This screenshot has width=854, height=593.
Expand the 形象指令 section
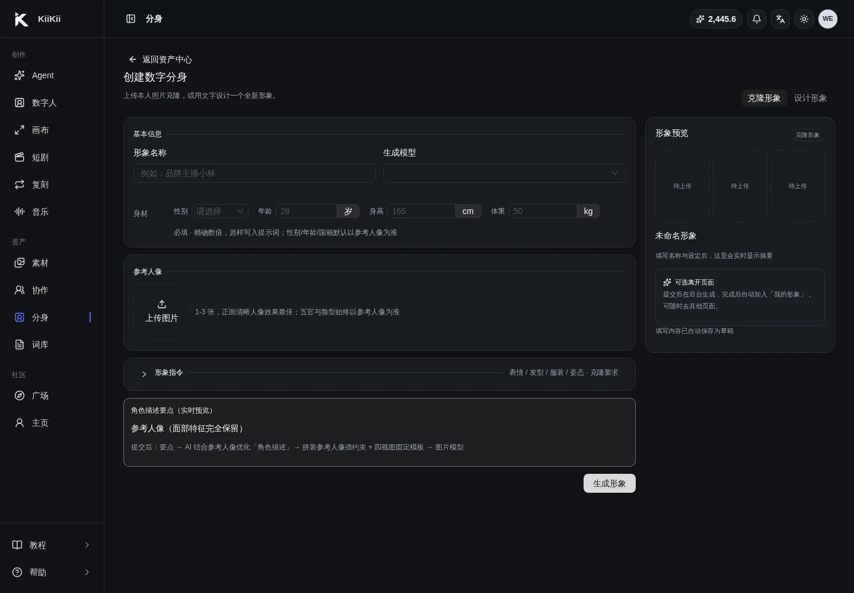click(380, 374)
